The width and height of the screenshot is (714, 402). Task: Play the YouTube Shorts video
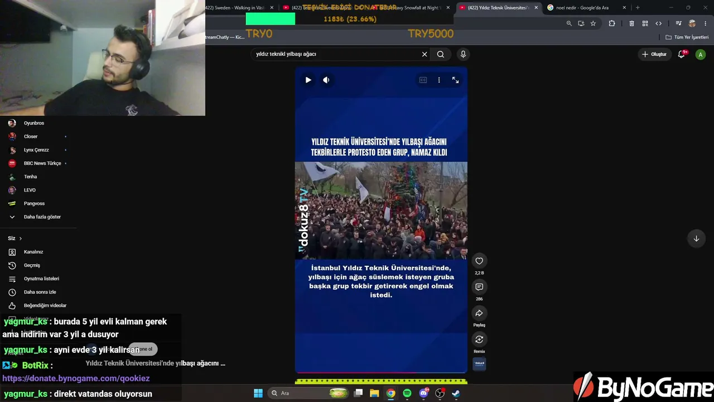(308, 80)
